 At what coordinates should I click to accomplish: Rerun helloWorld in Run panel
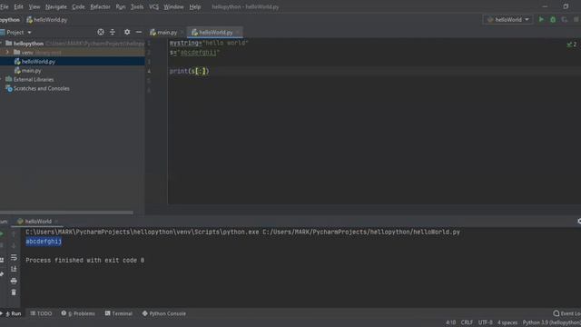[x=2, y=234]
